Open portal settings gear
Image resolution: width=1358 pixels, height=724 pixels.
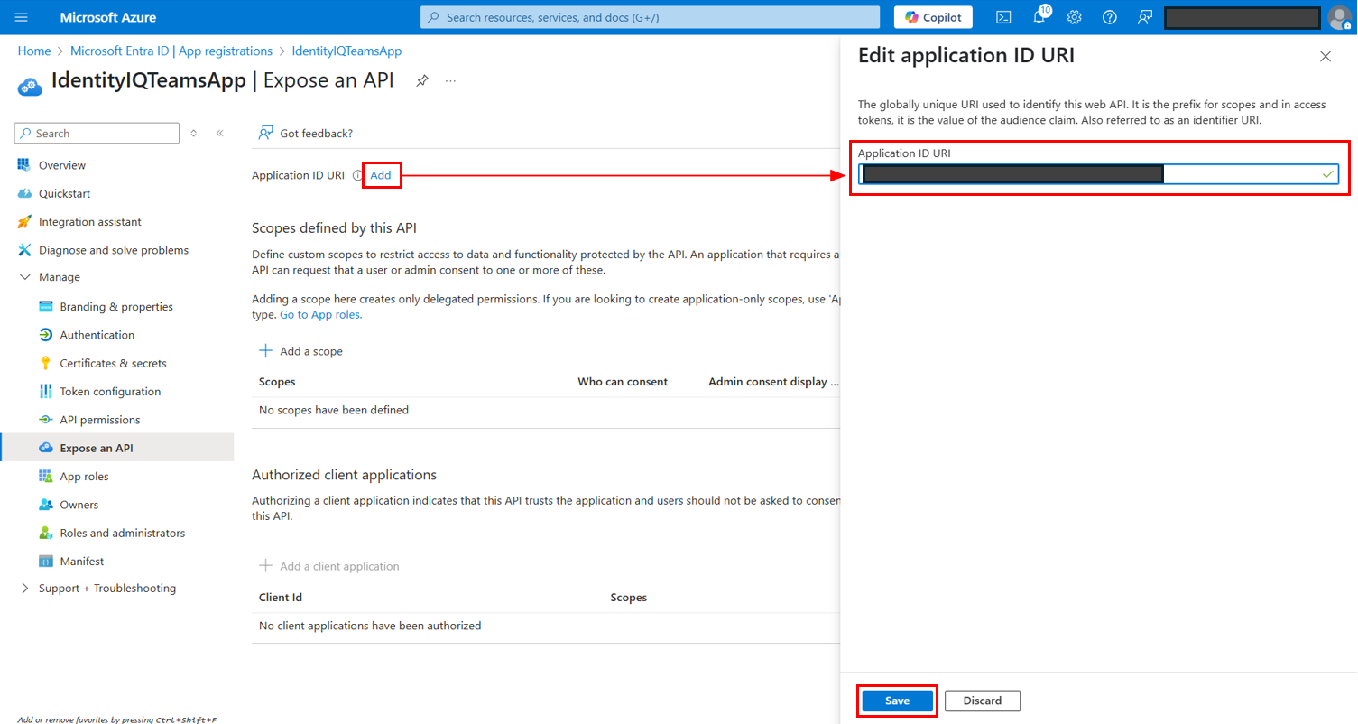(x=1074, y=17)
